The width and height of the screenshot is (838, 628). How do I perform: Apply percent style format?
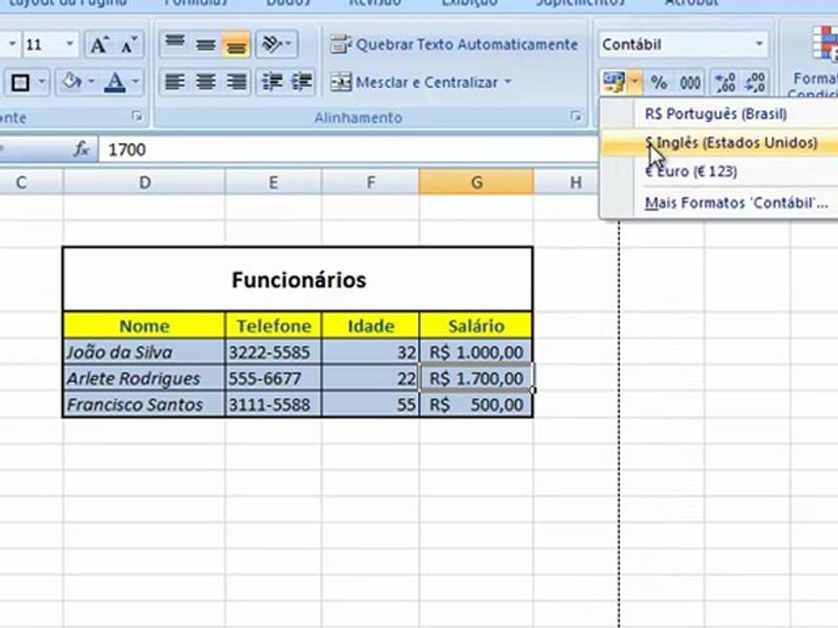pyautogui.click(x=658, y=82)
